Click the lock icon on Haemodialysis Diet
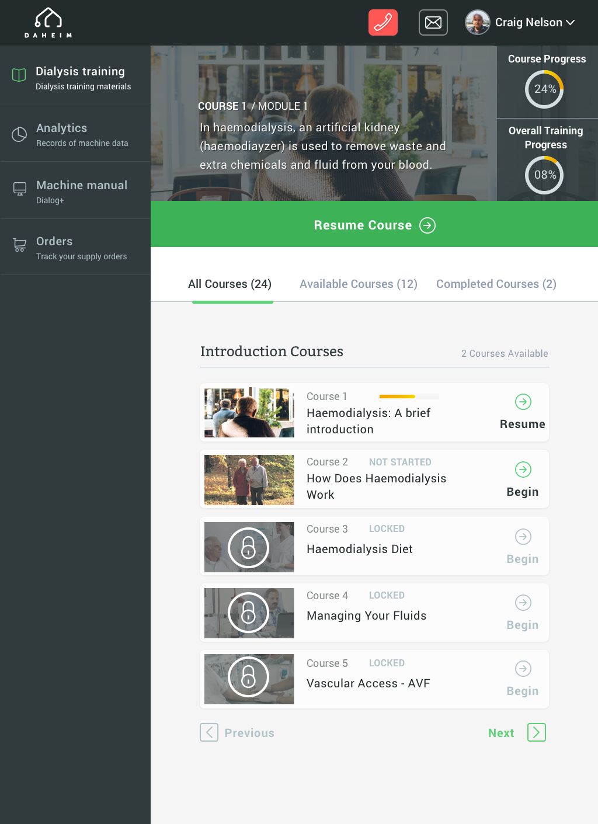Screen dimensions: 598x824 (x=248, y=547)
